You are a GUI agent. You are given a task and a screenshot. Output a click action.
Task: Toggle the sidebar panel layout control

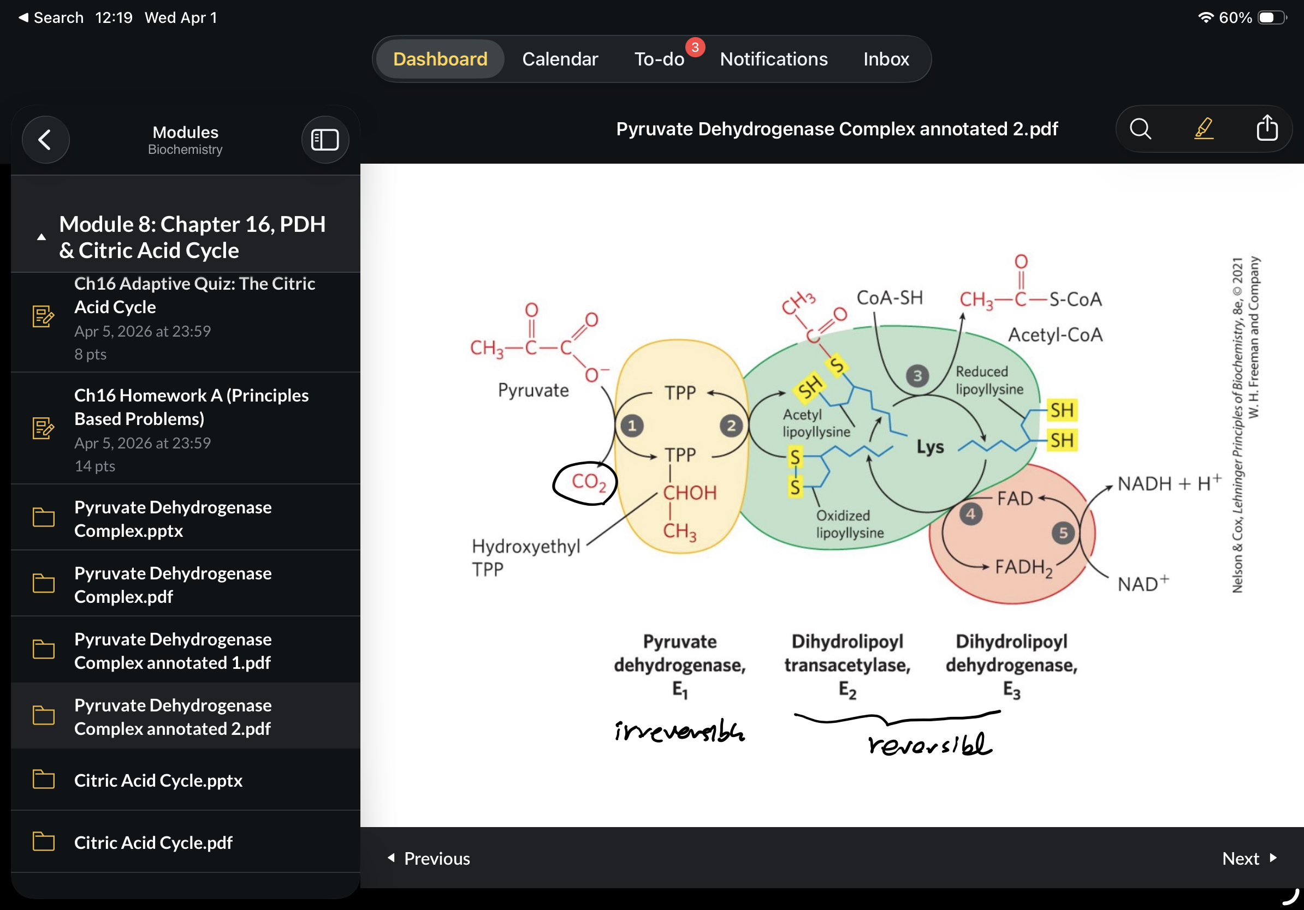tap(325, 140)
